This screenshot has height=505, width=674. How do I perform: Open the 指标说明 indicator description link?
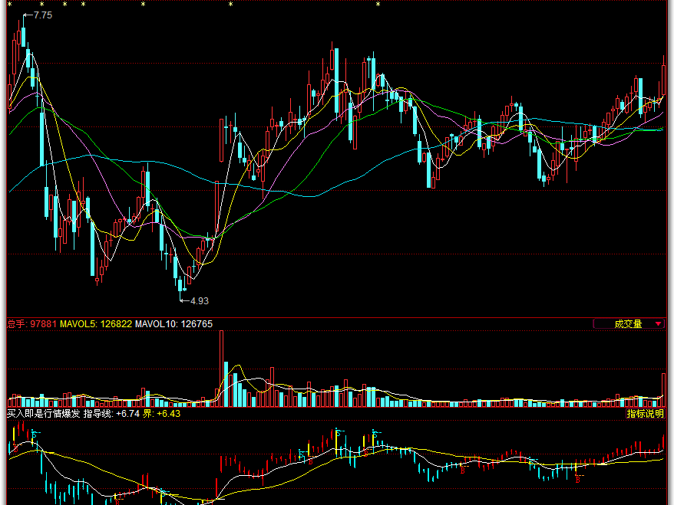(x=645, y=414)
